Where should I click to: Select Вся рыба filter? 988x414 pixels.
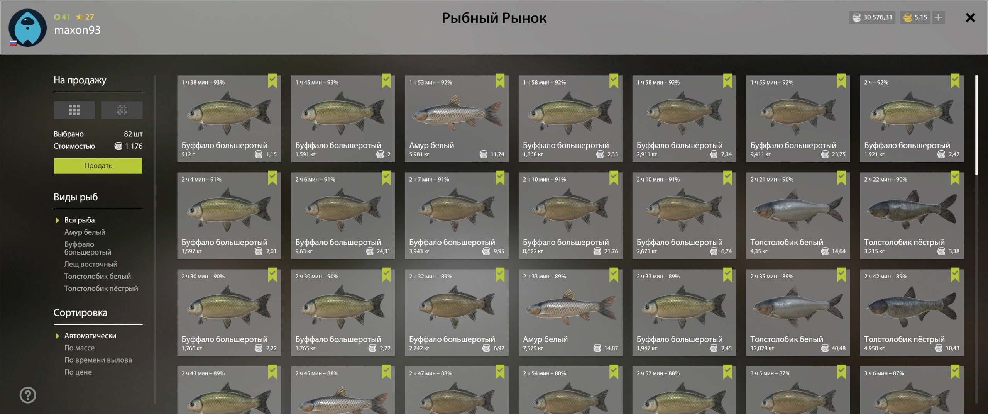pyautogui.click(x=80, y=220)
